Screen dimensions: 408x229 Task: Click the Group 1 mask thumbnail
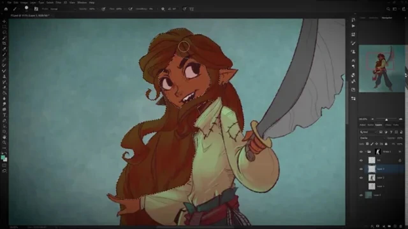378,151
